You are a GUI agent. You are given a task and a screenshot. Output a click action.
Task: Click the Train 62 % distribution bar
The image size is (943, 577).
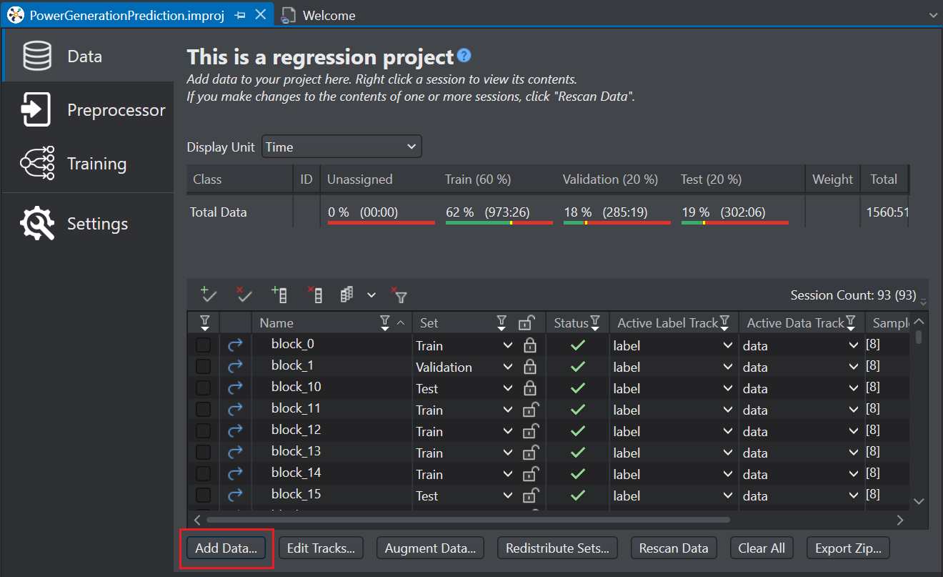499,222
